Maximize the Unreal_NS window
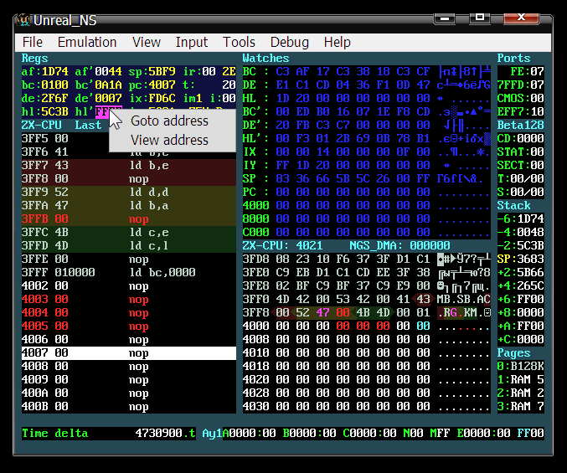 click(480, 18)
